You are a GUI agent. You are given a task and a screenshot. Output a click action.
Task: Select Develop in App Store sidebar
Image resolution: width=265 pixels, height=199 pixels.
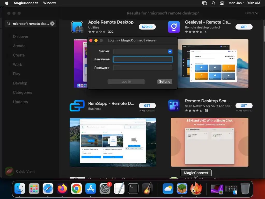pyautogui.click(x=20, y=83)
